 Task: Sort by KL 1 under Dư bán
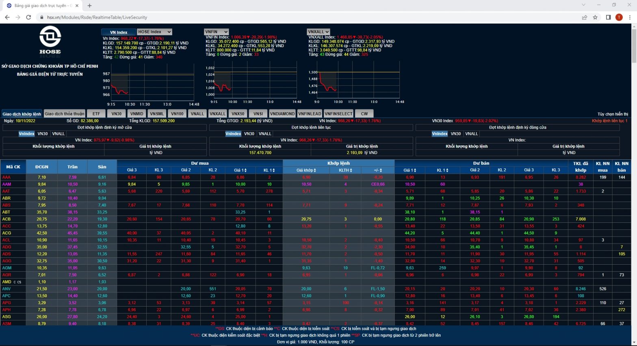(x=442, y=170)
